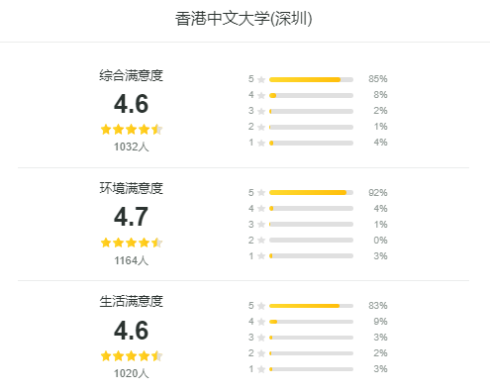Click the 83% progress bar in 生活满意度
The image size is (490, 392).
[x=311, y=306]
